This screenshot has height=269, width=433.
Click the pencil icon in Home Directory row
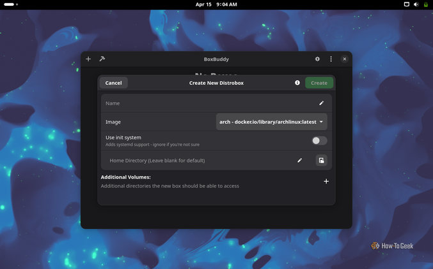coord(299,160)
